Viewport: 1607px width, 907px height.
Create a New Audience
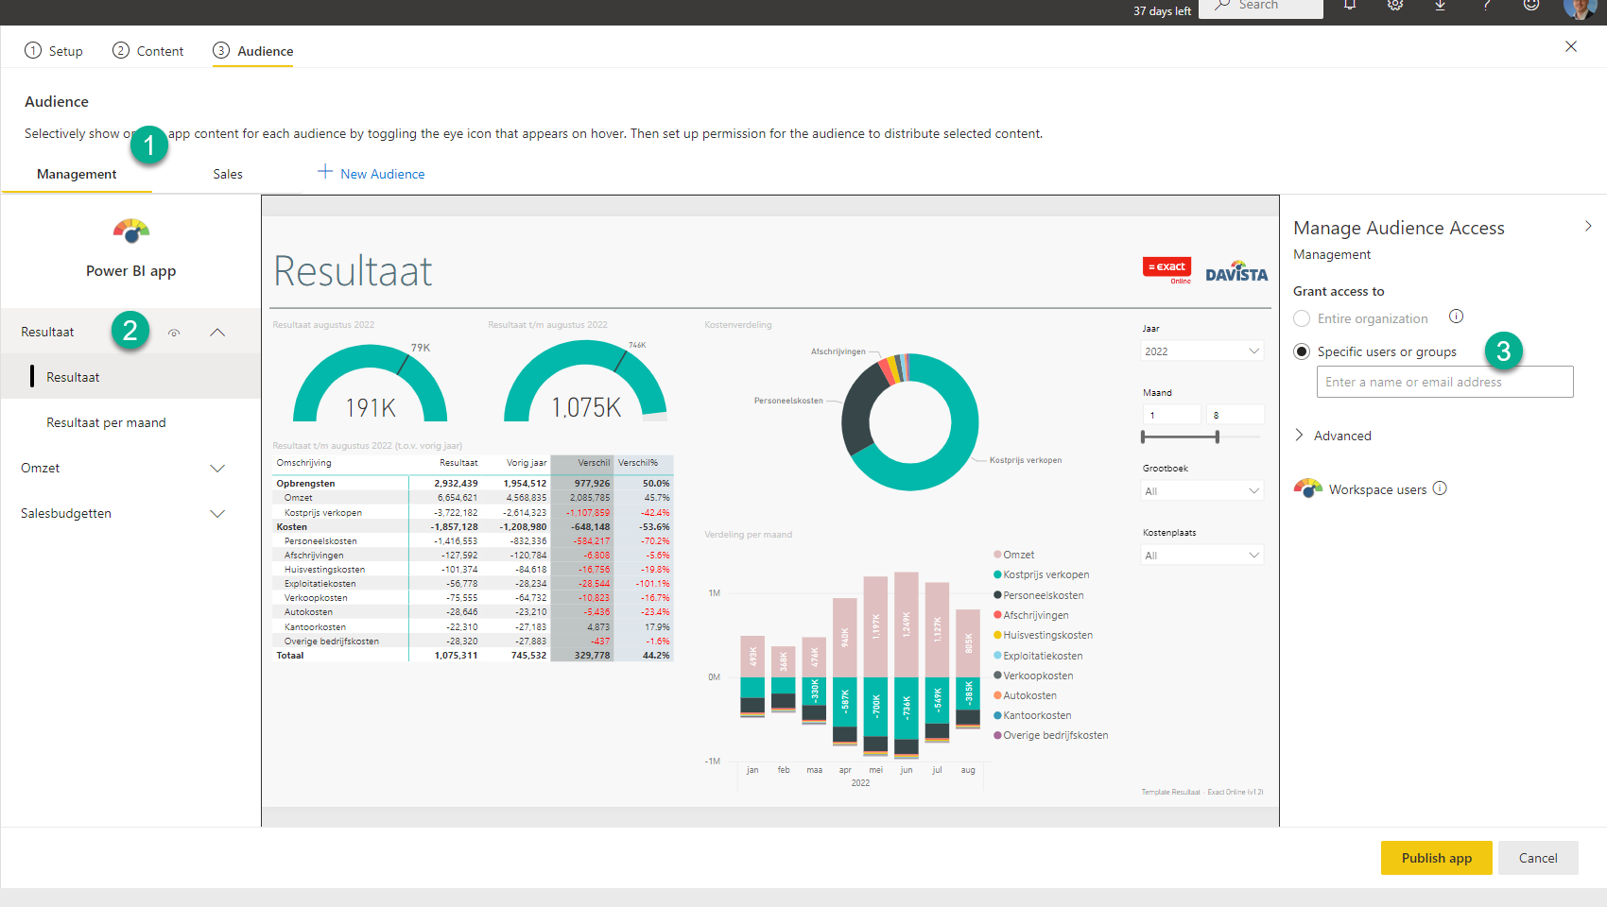point(371,174)
